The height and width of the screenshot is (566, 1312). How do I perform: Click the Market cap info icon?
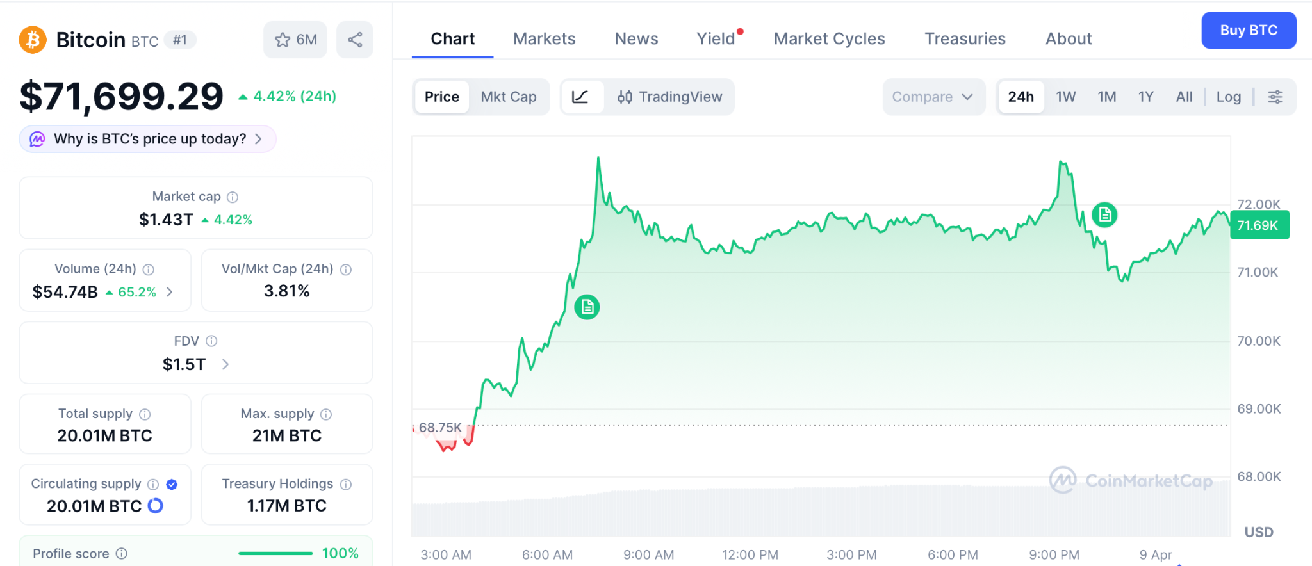coord(233,197)
